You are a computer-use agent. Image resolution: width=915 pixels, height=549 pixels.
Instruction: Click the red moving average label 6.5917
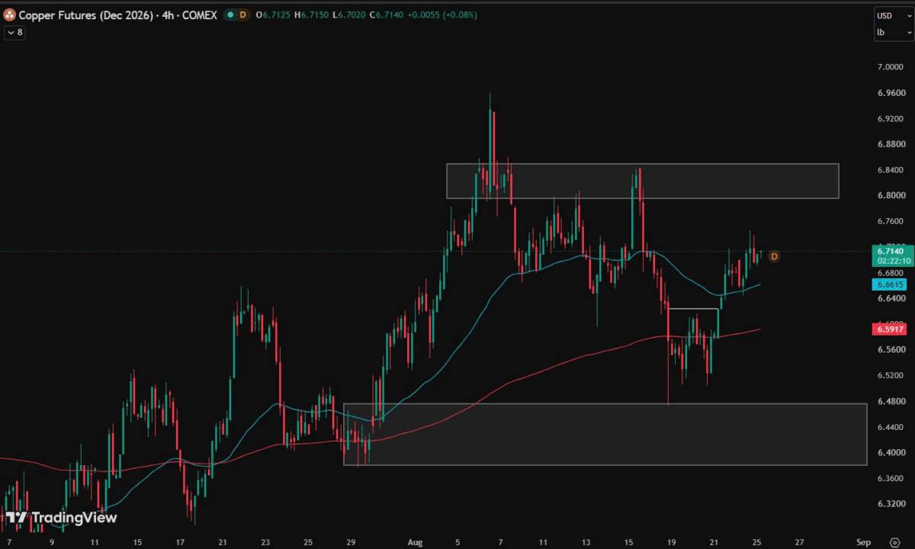[891, 329]
